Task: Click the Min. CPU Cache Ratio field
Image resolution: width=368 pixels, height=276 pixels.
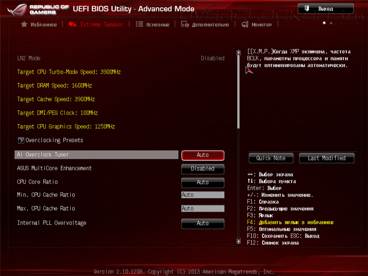Action: pyautogui.click(x=202, y=195)
